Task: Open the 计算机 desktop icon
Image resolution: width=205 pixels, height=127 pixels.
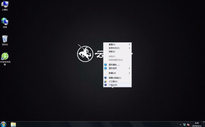Action: point(5,6)
